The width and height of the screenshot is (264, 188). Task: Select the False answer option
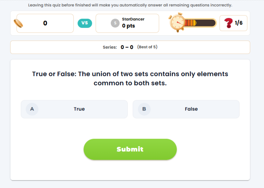point(191,109)
